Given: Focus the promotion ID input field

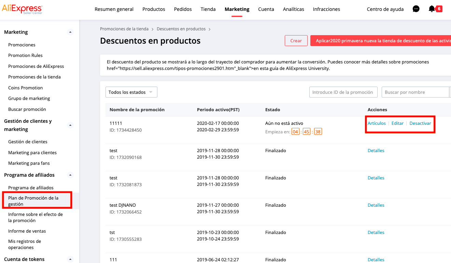Looking at the screenshot, I should [343, 92].
